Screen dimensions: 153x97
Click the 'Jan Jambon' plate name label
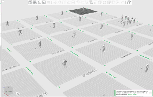[x=110, y=74]
